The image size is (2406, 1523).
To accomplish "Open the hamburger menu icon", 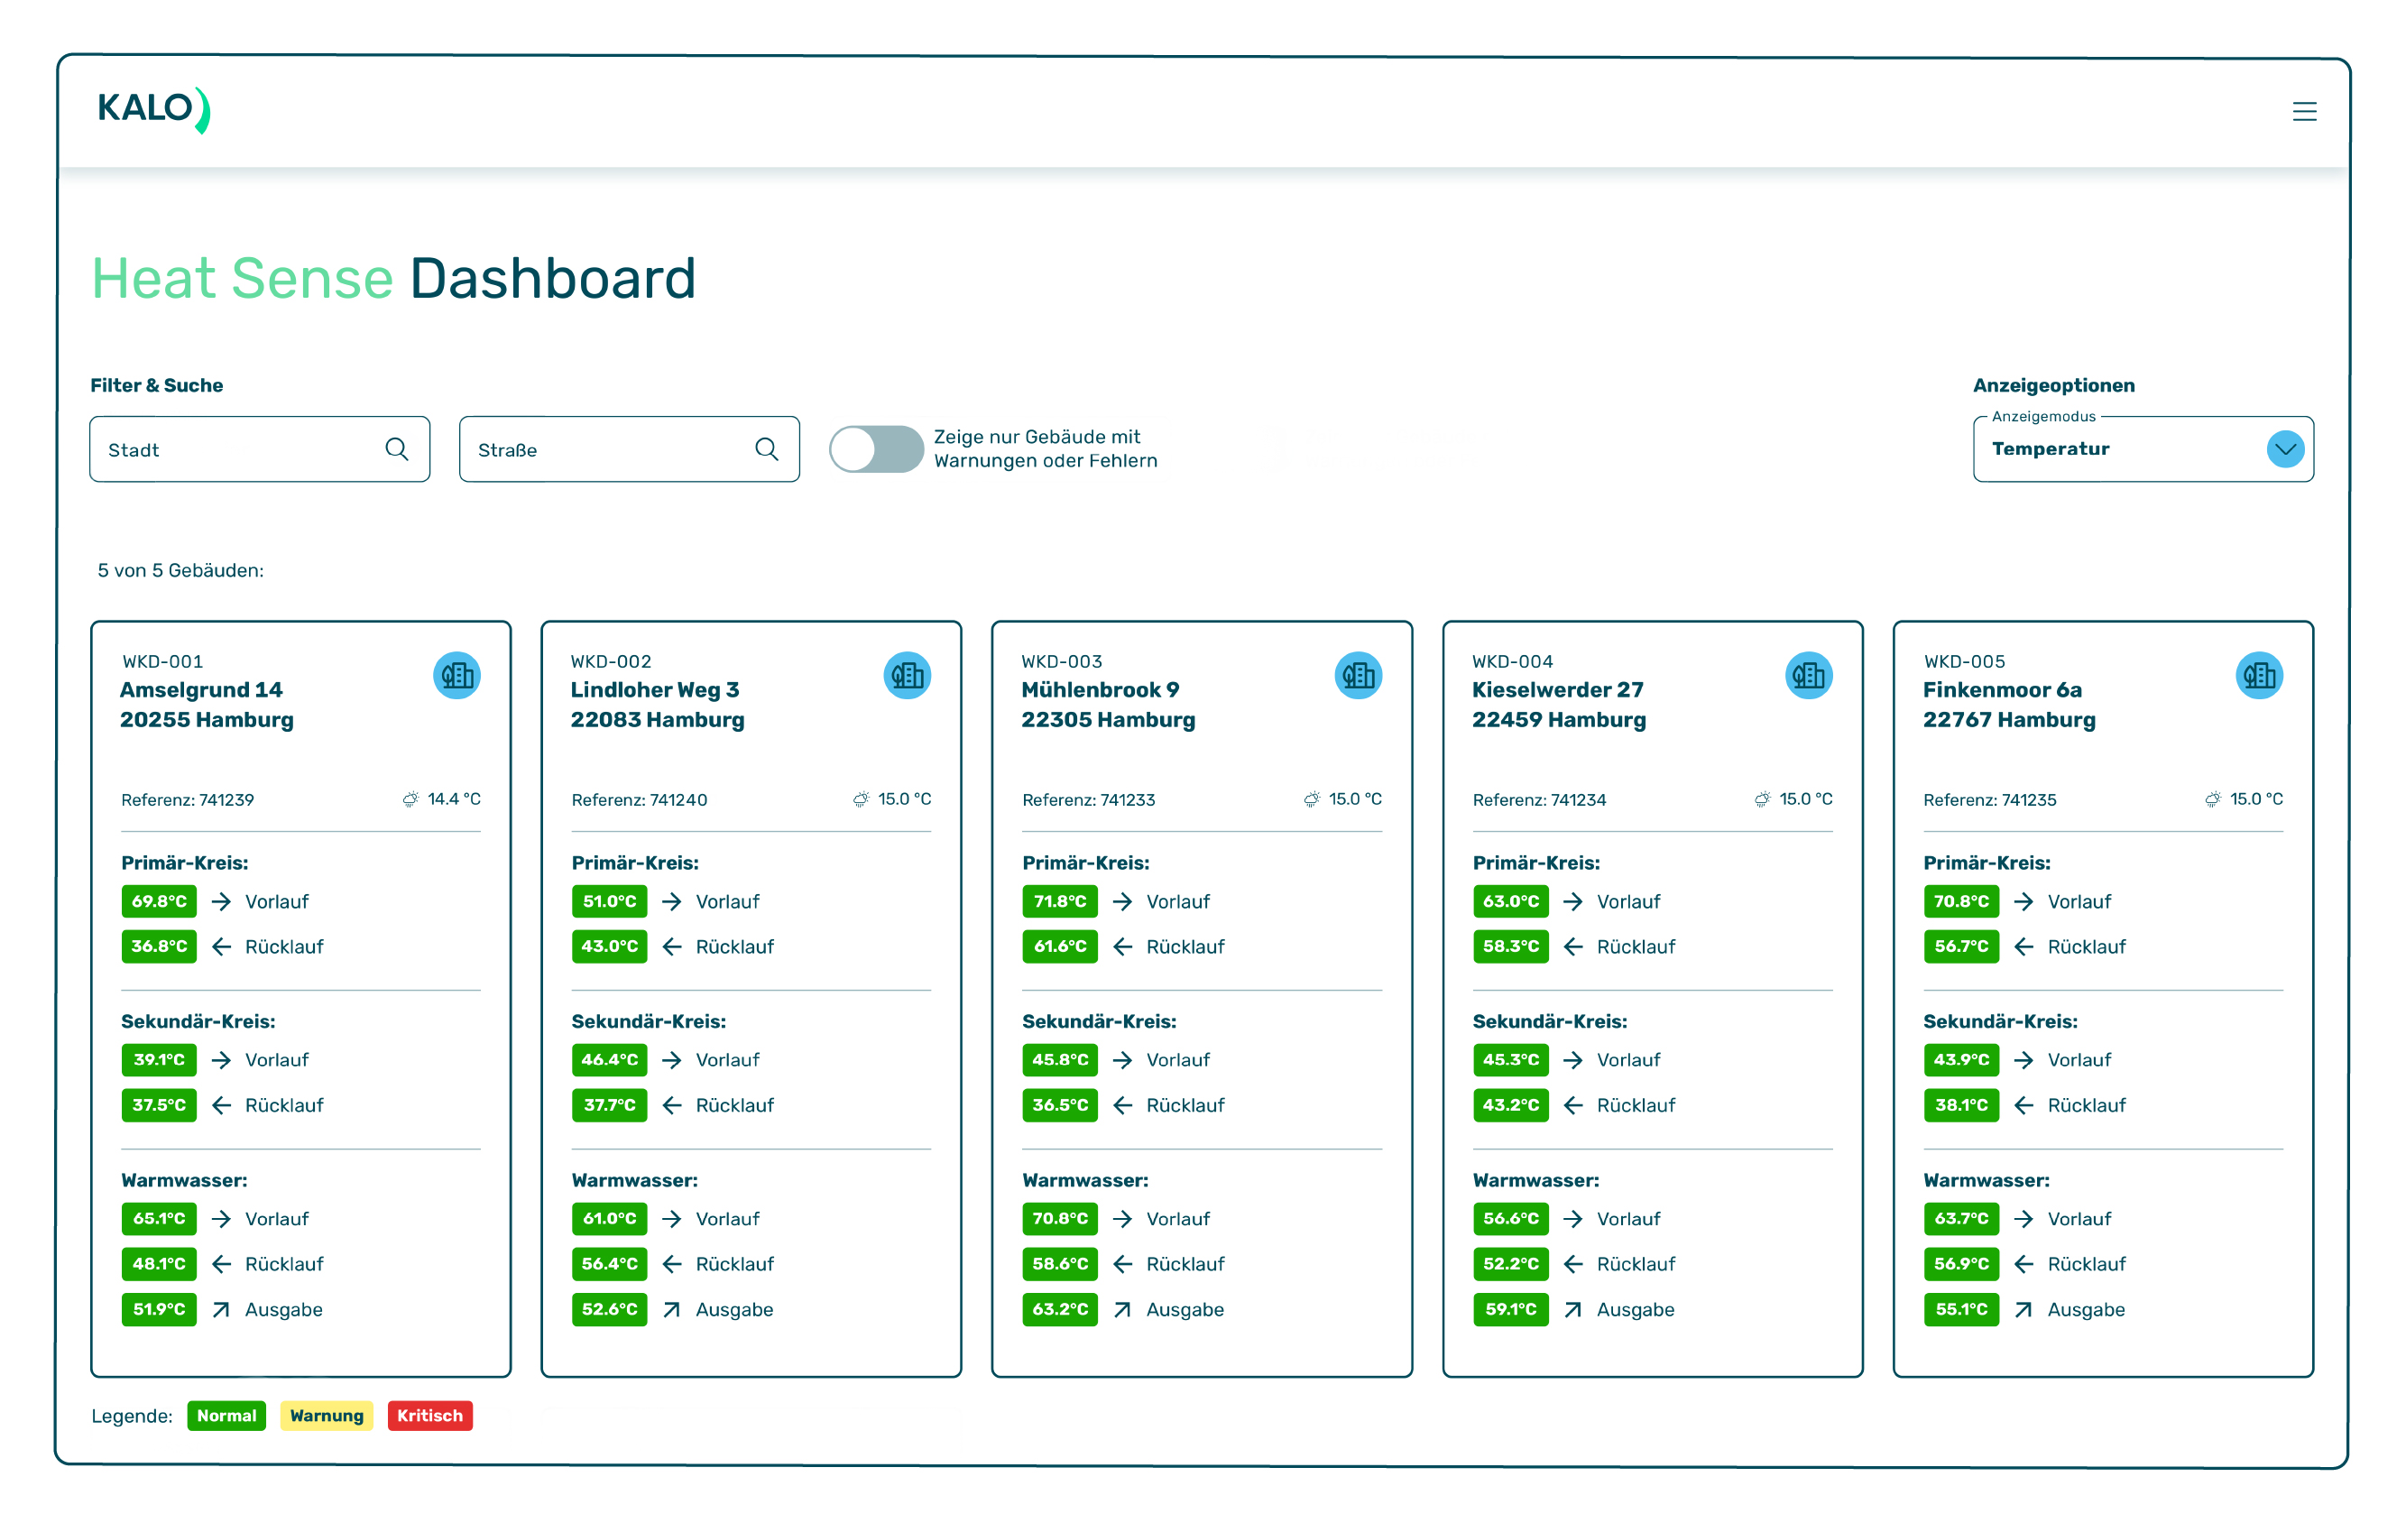I will [2303, 111].
